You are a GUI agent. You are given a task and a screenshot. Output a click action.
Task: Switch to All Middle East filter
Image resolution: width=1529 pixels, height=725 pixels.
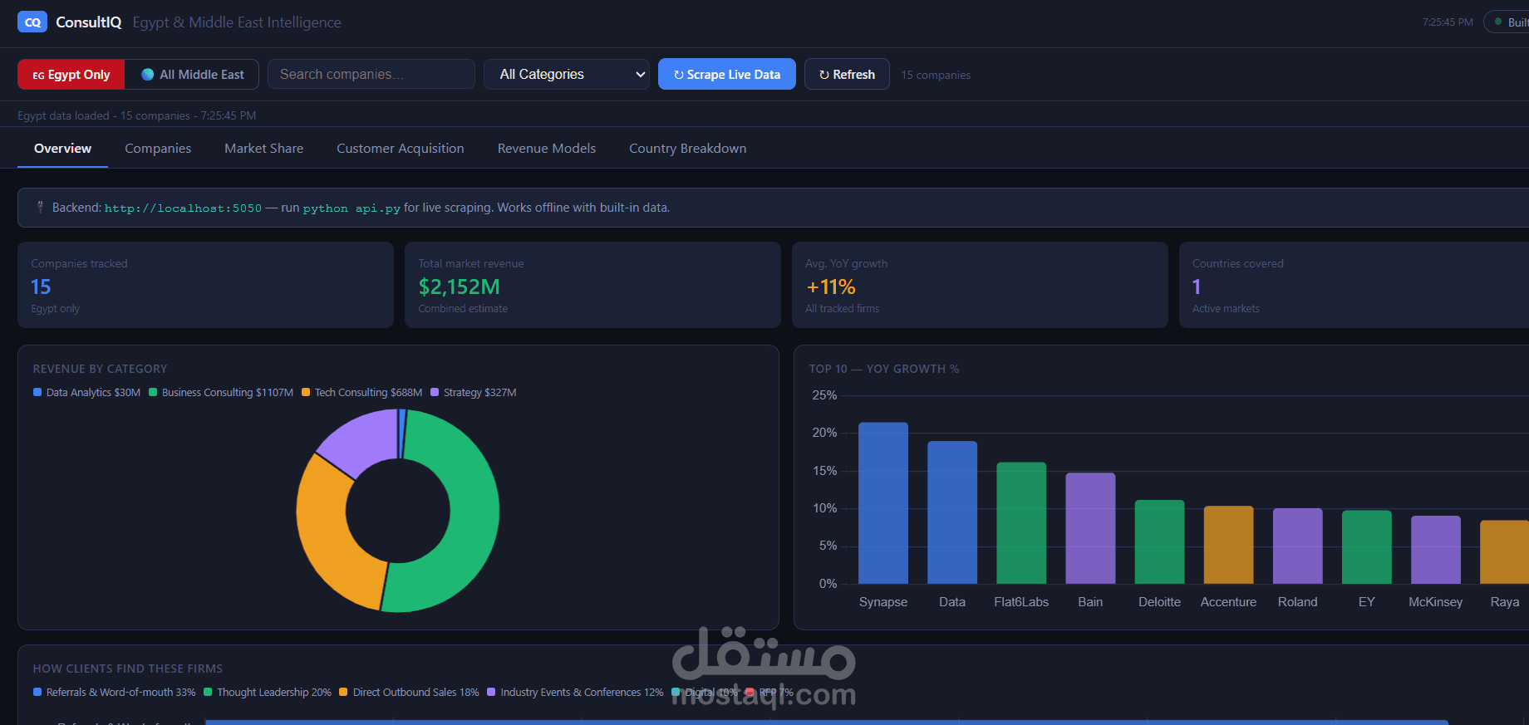coord(192,75)
